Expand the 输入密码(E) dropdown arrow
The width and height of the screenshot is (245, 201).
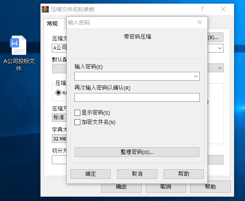(196, 76)
